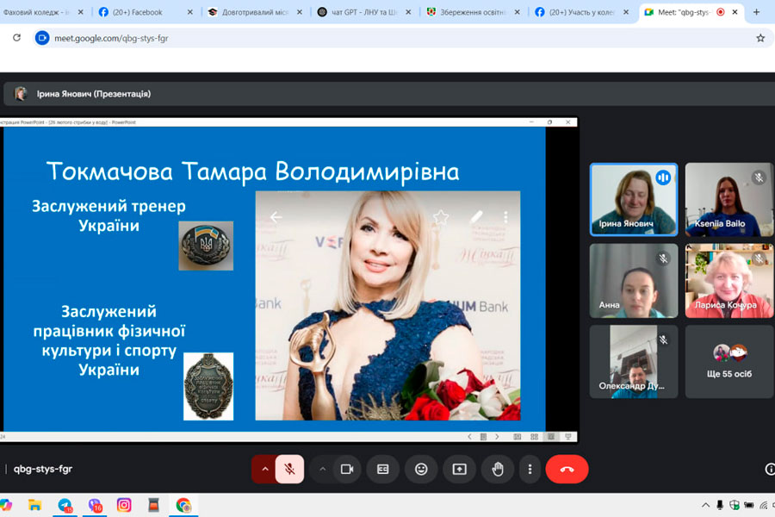Expand audio settings arrow beside microphone
The height and width of the screenshot is (517, 775).
point(264,469)
